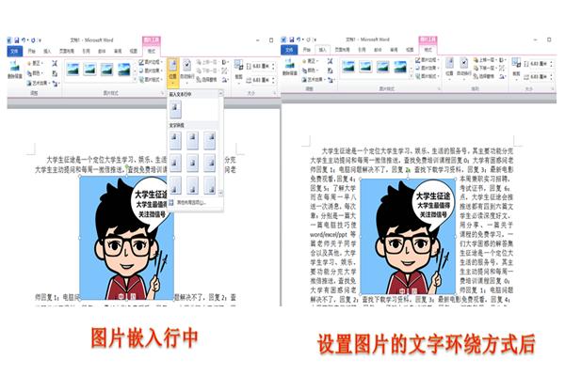Image resolution: width=565 pixels, height=375 pixels.
Task: Open Corrections (更正) in the left Word window
Action: point(36,63)
